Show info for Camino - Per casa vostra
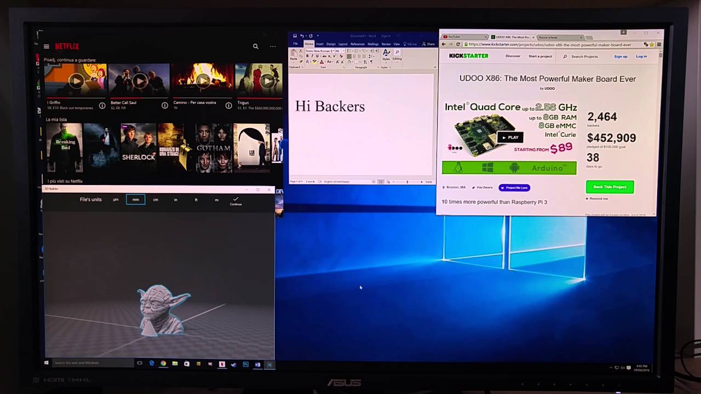This screenshot has width=701, height=394. click(x=228, y=105)
